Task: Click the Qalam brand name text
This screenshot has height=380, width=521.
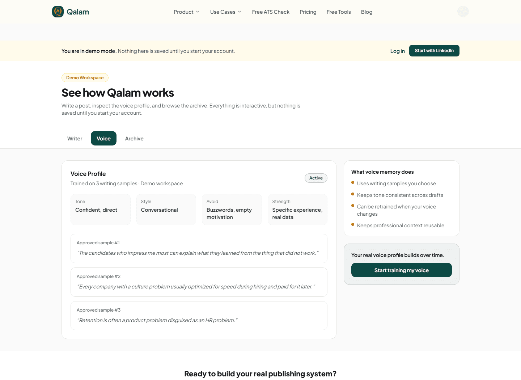Action: [x=78, y=12]
